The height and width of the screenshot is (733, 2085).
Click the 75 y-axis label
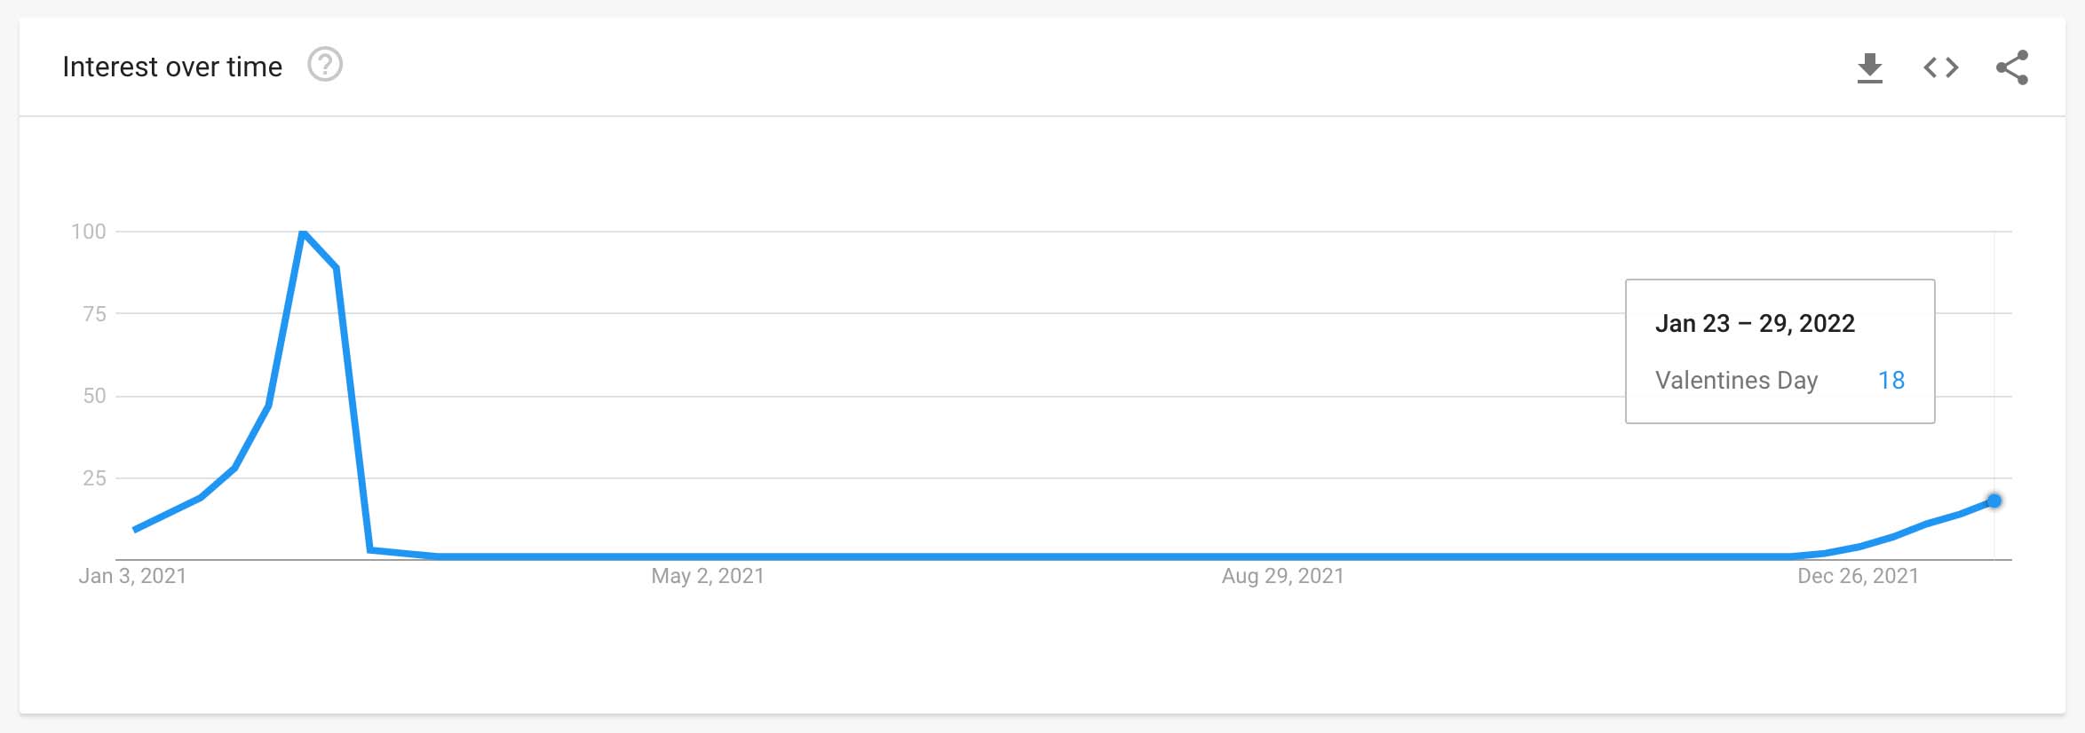point(94,313)
